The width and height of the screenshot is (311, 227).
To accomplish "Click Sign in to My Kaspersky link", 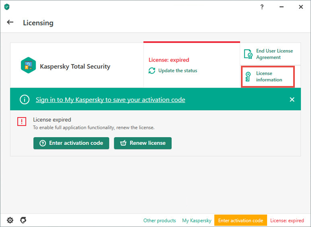I will click(x=110, y=100).
